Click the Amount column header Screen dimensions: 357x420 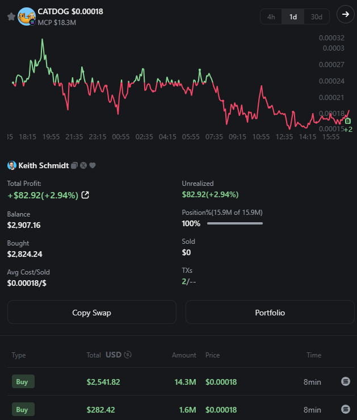pyautogui.click(x=184, y=355)
